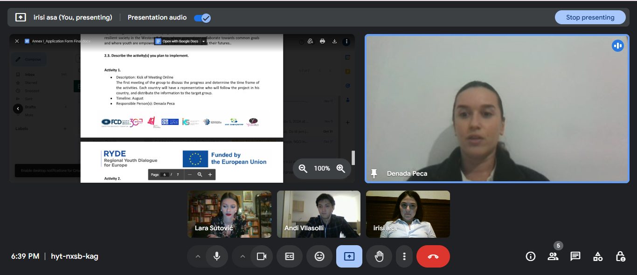Expand the camera video settings arrow
Image resolution: width=637 pixels, height=275 pixels.
[x=242, y=256]
